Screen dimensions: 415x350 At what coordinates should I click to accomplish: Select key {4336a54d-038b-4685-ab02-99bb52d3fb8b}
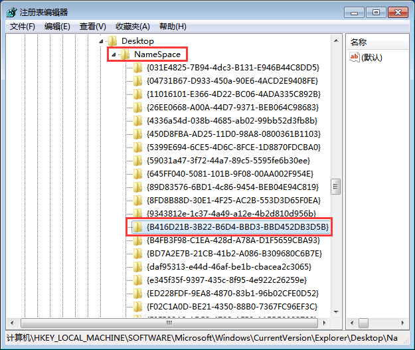coord(232,121)
